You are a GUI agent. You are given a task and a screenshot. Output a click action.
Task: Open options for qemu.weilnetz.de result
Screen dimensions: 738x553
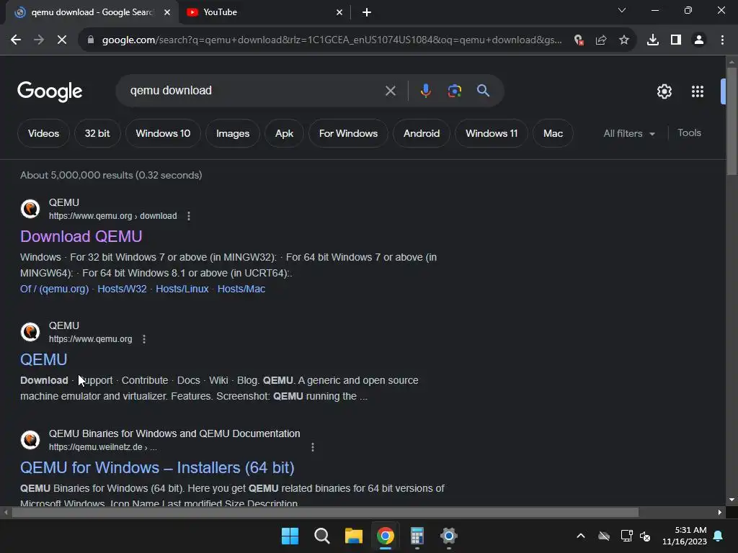[x=313, y=447]
